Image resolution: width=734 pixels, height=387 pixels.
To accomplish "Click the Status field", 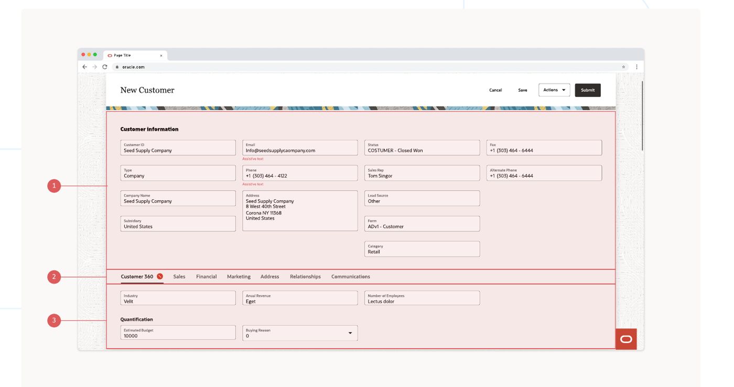I will point(422,148).
